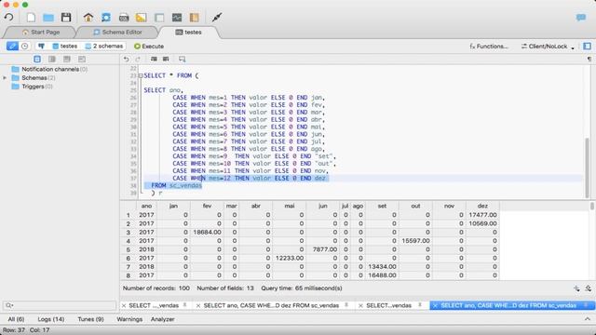Expand the Schemas tree node arrow
The width and height of the screenshot is (596, 335).
(x=5, y=78)
